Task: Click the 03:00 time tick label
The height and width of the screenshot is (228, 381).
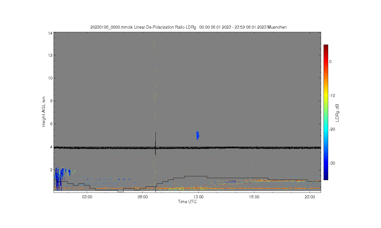Action: coord(87,197)
